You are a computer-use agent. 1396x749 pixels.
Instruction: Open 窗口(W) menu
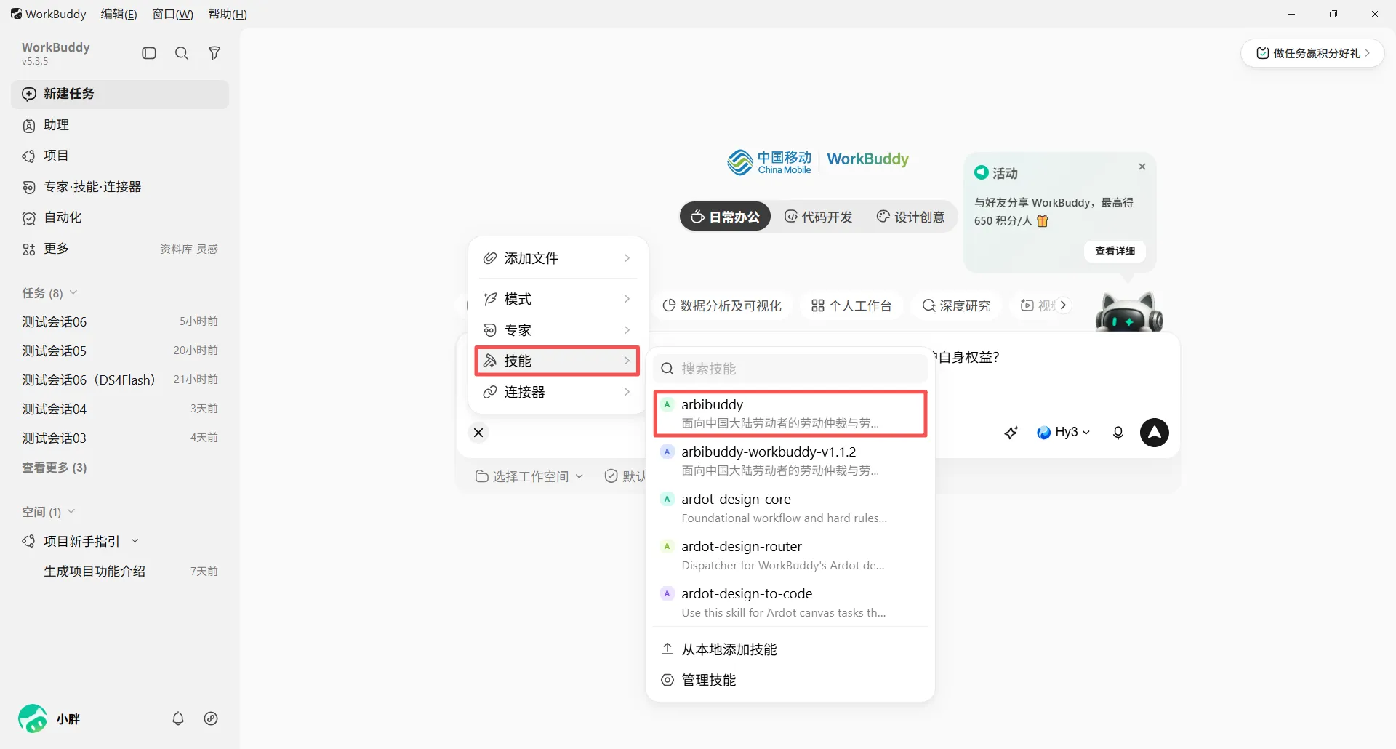click(x=172, y=14)
